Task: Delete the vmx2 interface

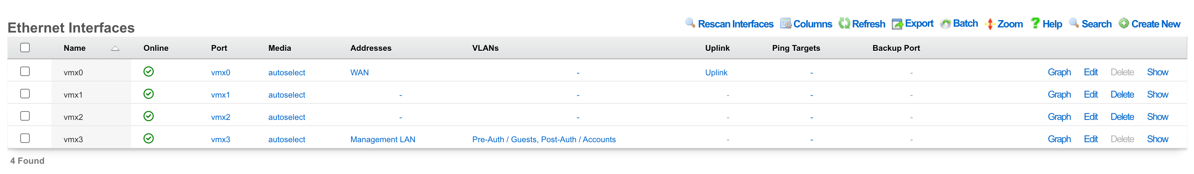Action: (1122, 117)
